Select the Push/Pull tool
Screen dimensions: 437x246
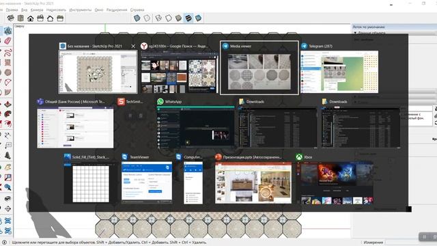point(8,104)
